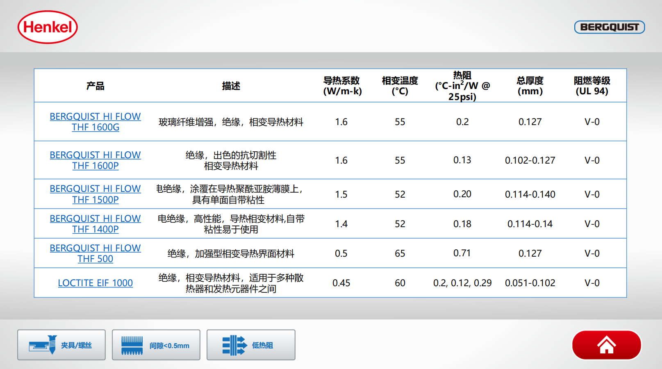Click the Henkel logo
Screen dimensions: 662x369
[x=48, y=27]
